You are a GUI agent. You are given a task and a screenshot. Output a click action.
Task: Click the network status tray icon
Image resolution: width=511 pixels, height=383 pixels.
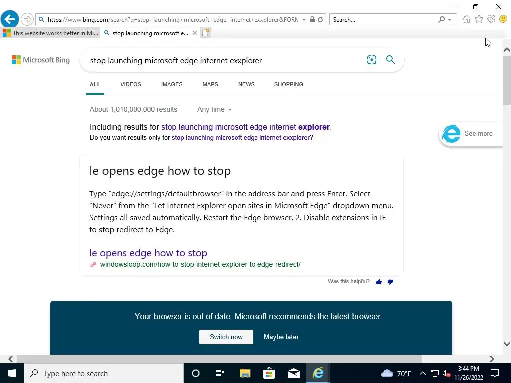[435, 373]
